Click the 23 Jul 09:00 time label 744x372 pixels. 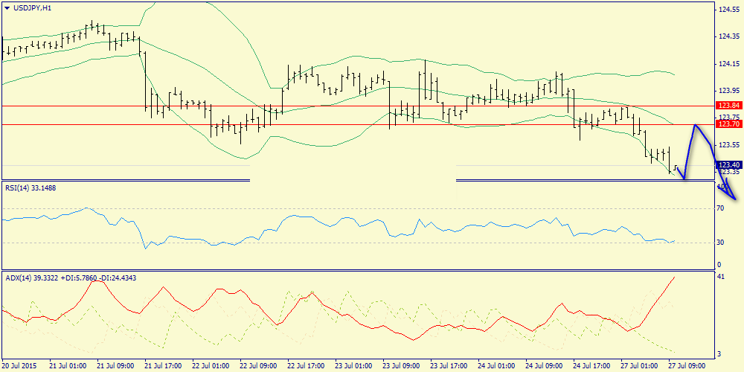401,366
